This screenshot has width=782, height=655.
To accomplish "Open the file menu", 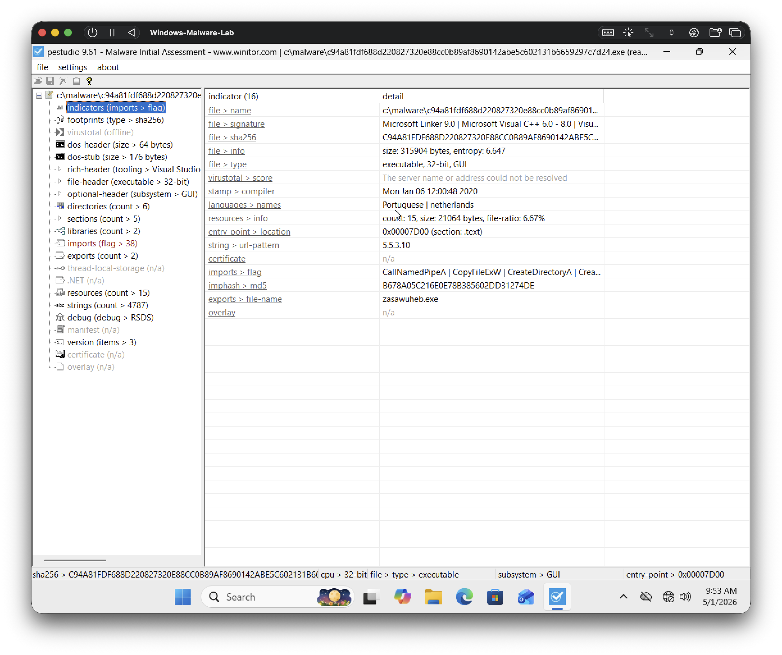I will pos(42,67).
